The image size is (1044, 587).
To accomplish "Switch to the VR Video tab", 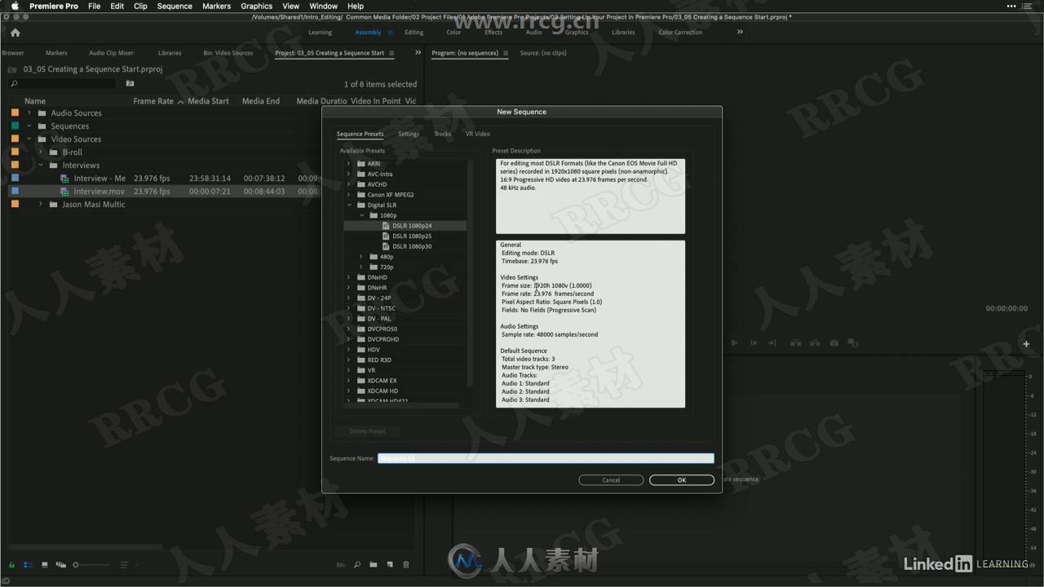I will (x=478, y=134).
